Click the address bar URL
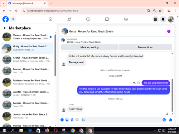This screenshot has height=134, width=179. pyautogui.click(x=53, y=11)
